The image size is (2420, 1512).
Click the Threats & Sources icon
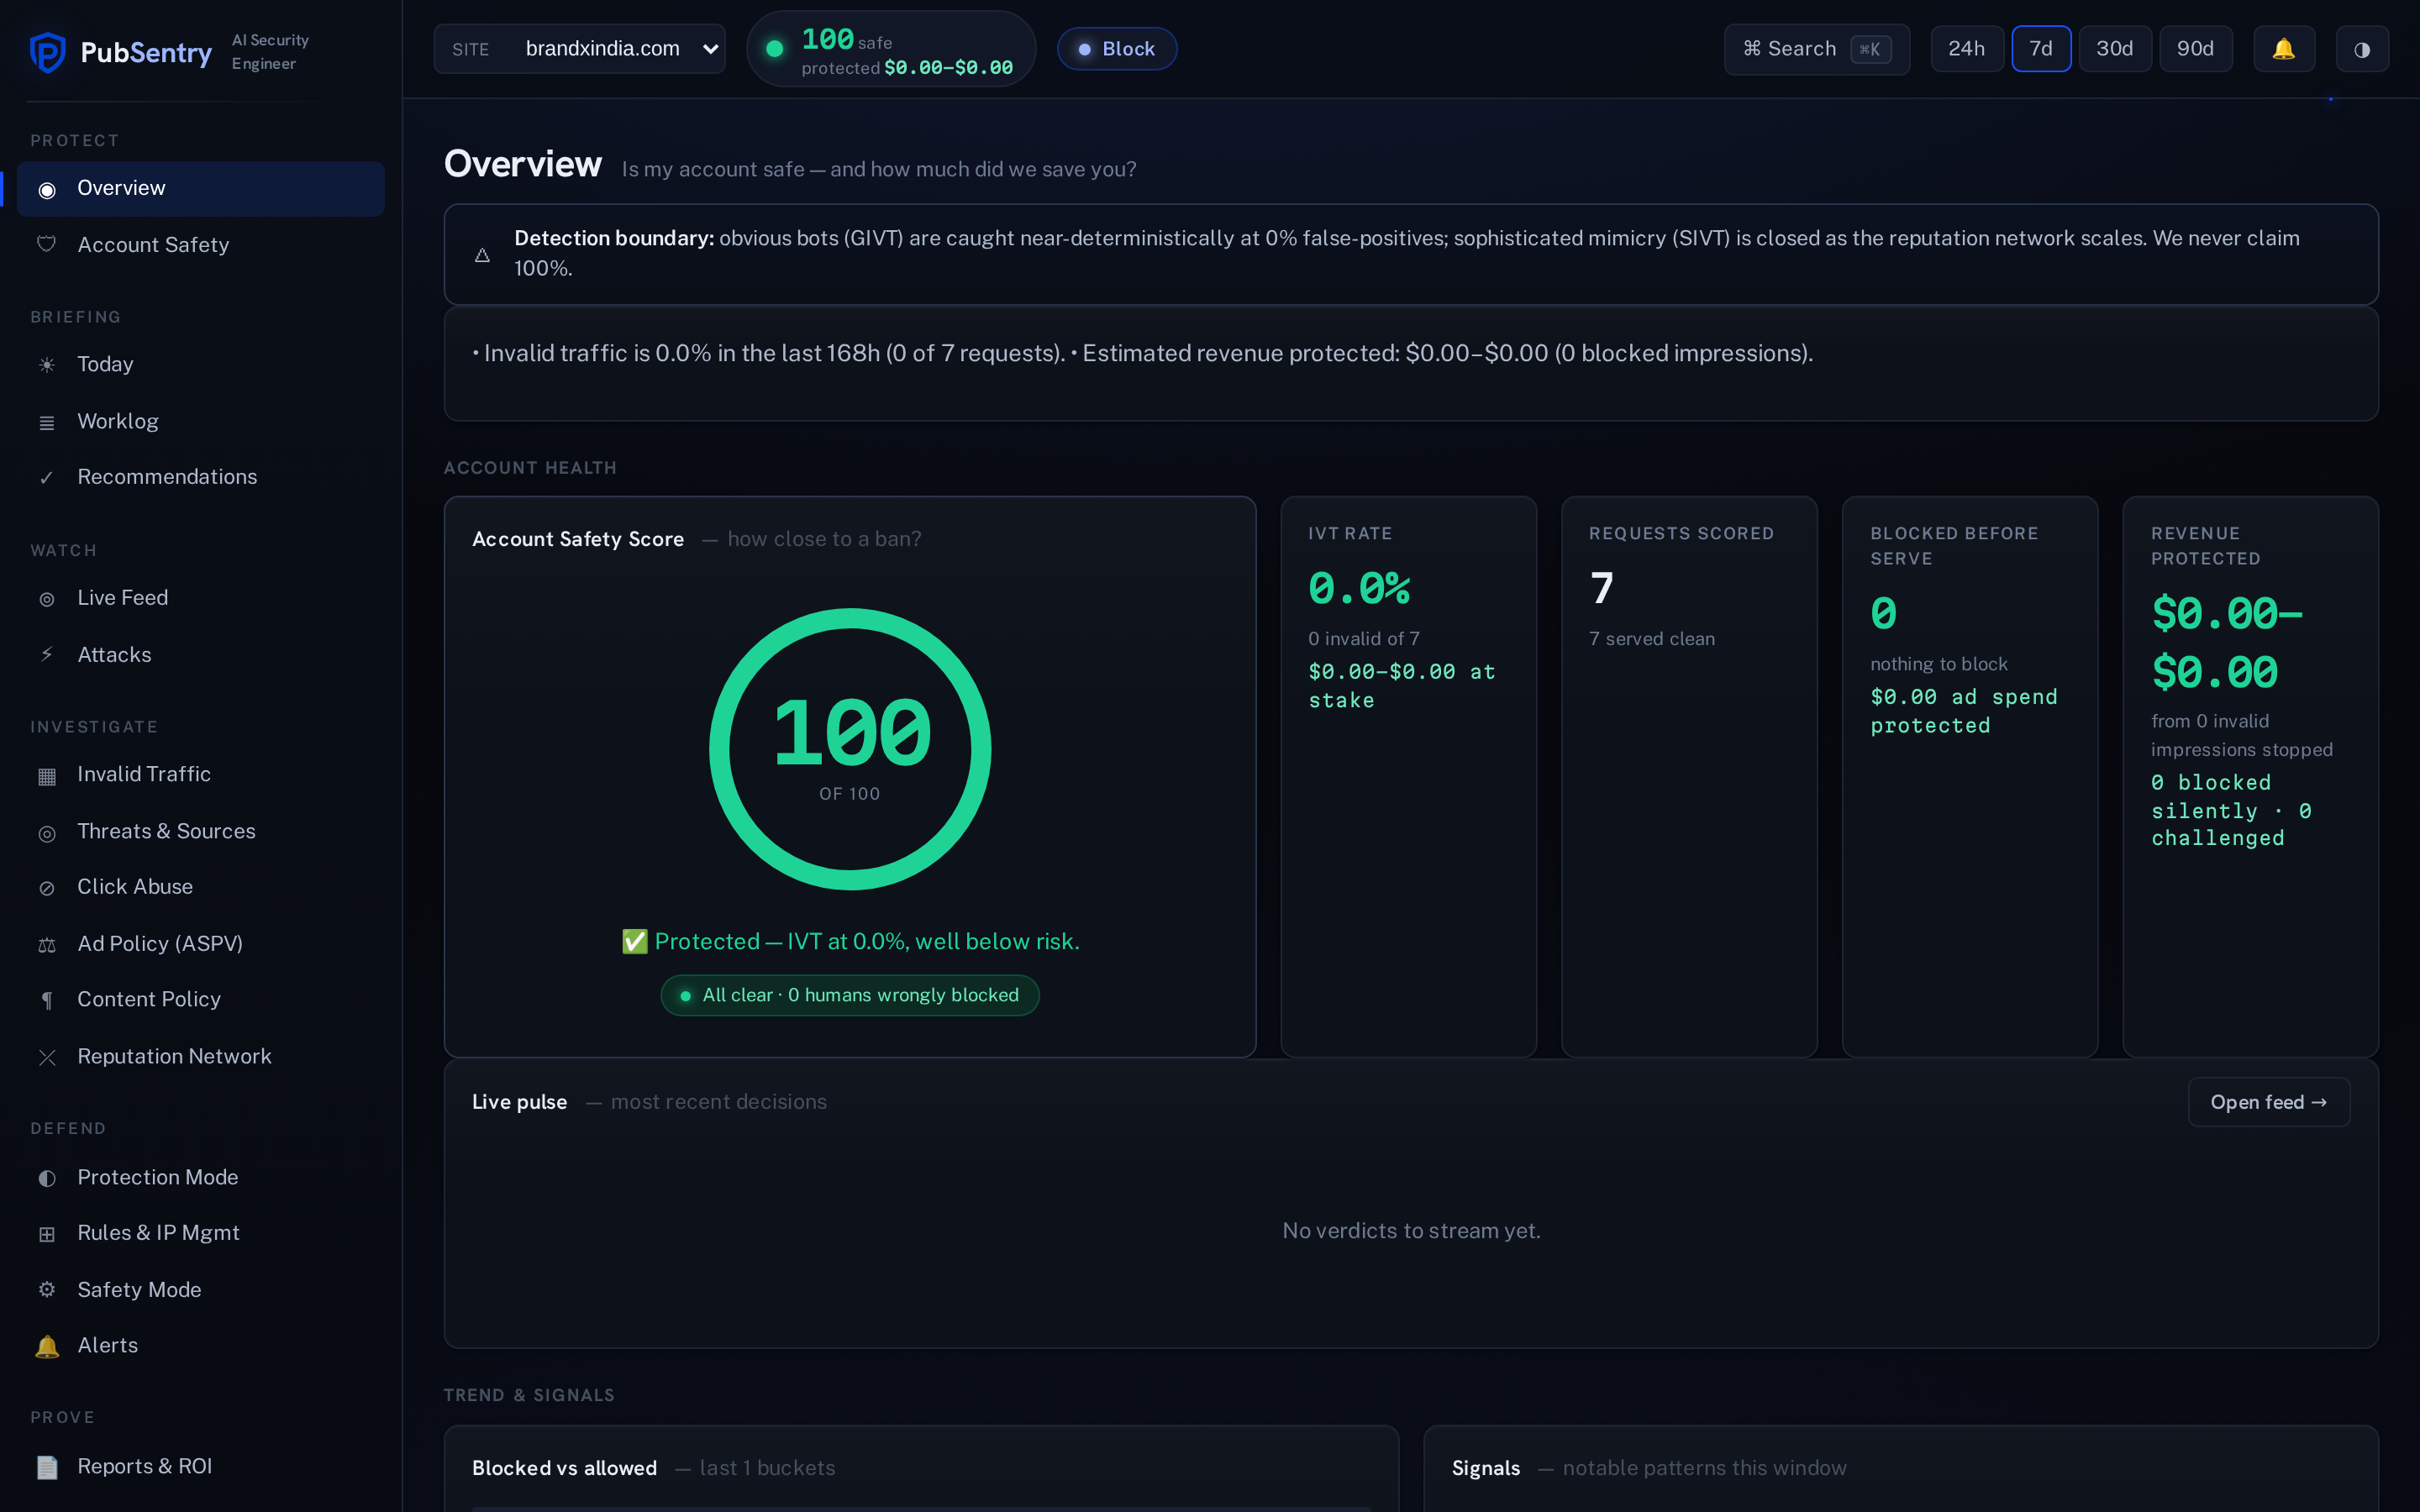[x=47, y=833]
